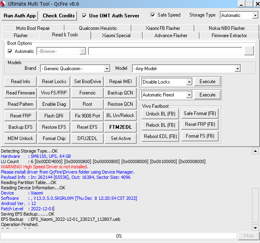The image size is (260, 243).
Task: Click the Forensic button
Action: point(87,93)
